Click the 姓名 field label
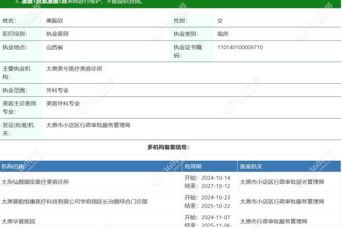Screen dimensions: 342x228 (x=9, y=21)
